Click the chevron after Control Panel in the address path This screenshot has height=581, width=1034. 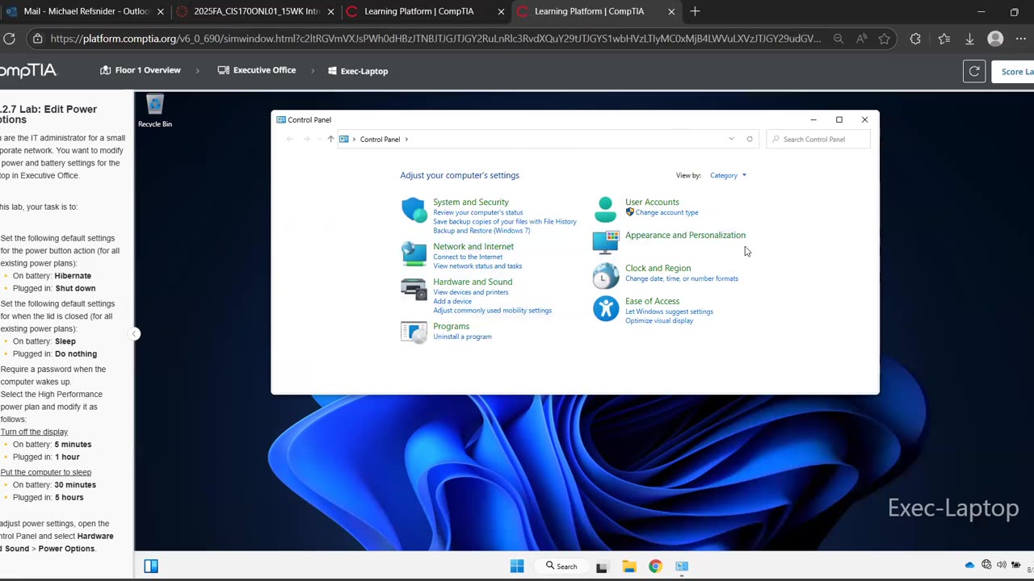[x=406, y=140]
